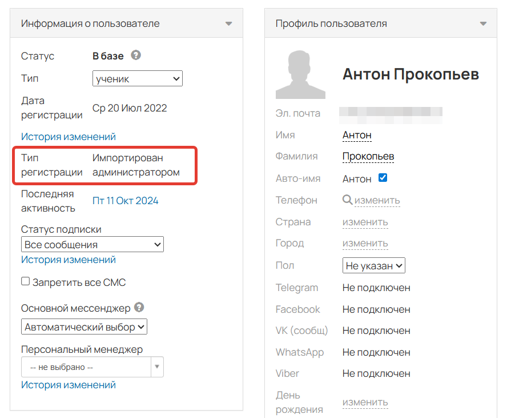Edit the country via "изменить" link
This screenshot has width=507, height=418.
pyautogui.click(x=365, y=222)
